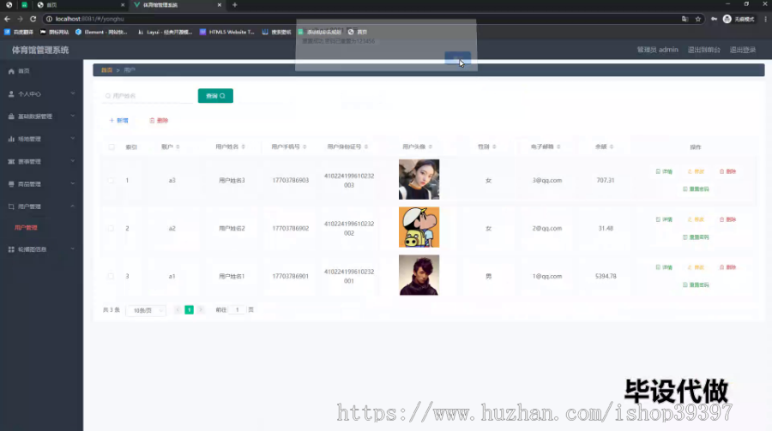Select the 体育馆管理系统 browser tab
This screenshot has width=772, height=431.
[178, 5]
